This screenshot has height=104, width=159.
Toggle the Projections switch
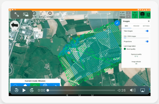(147, 41)
